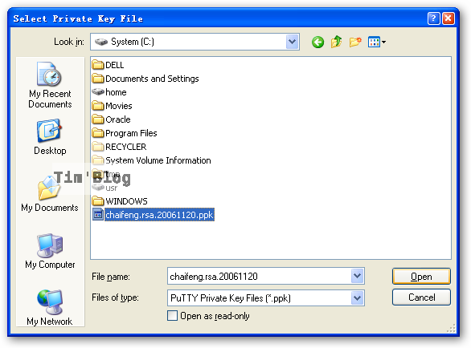Viewport: 471px width, 348px height.
Task: Go up one folder level
Action: (x=337, y=42)
